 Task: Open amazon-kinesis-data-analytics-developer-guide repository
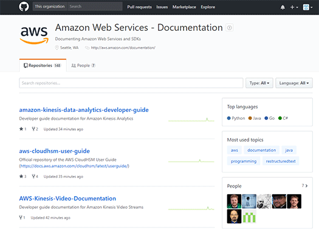(x=84, y=110)
